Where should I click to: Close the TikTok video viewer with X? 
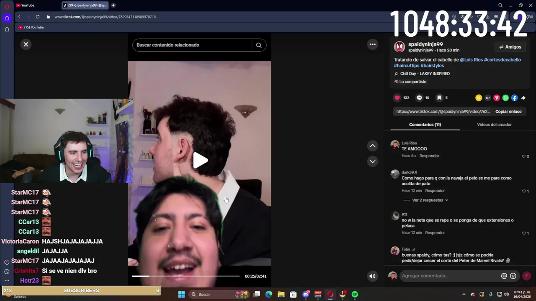coord(26,44)
